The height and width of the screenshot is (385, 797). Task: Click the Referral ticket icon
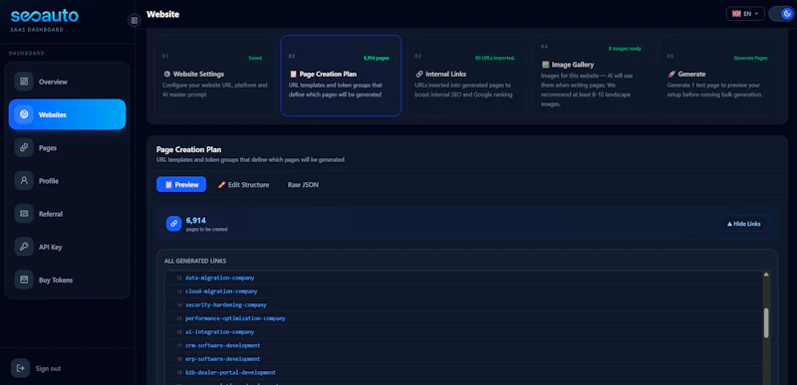(24, 214)
